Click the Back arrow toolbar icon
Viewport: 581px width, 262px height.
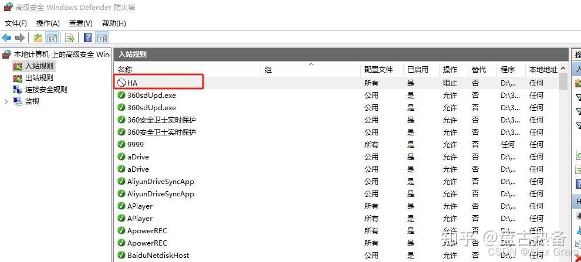[x=7, y=38]
